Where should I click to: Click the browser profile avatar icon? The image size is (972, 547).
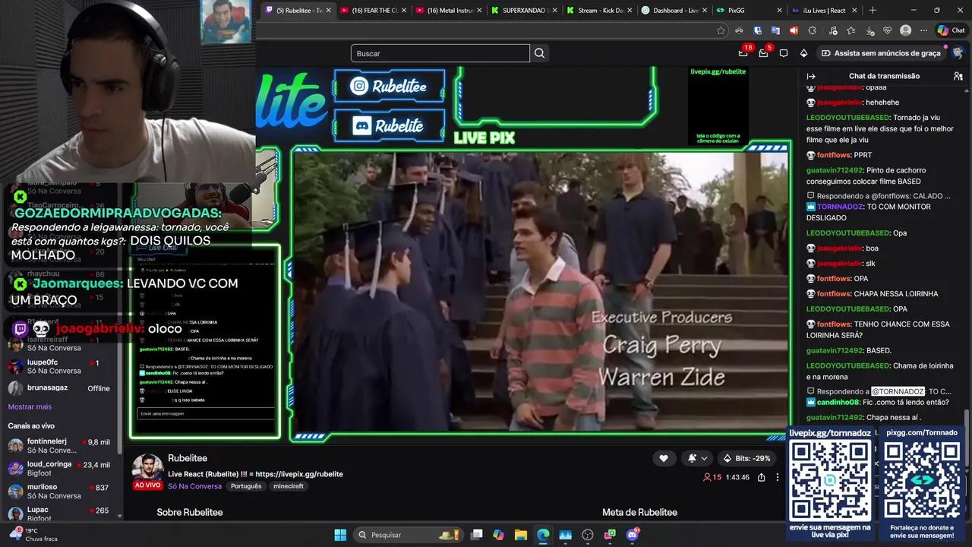tap(905, 30)
